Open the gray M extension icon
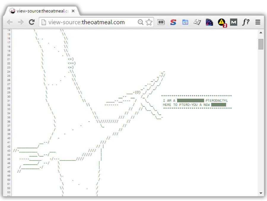 click(x=233, y=22)
